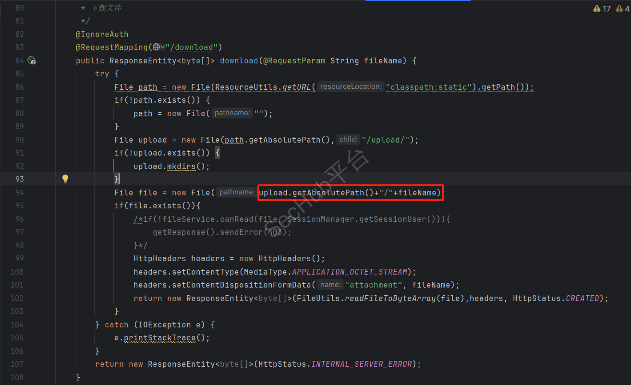Click the name: parameter hint
Image resolution: width=631 pixels, height=385 pixels.
[x=330, y=285]
